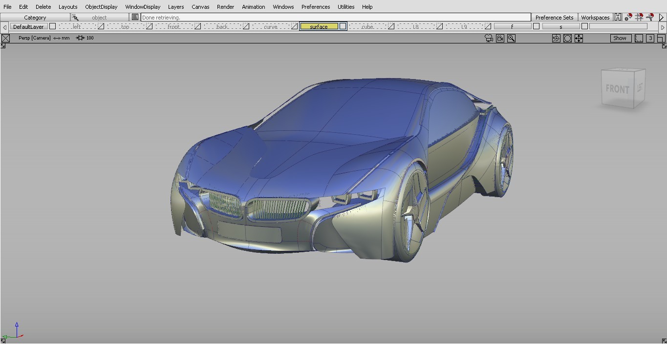Open the Animation menu

tap(254, 7)
